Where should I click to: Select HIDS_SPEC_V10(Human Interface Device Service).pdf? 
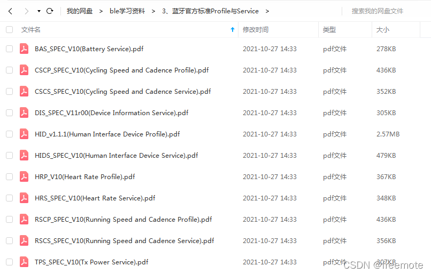tap(117, 156)
